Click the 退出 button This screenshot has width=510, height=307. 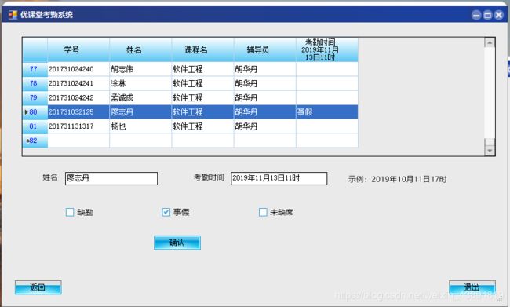472,287
